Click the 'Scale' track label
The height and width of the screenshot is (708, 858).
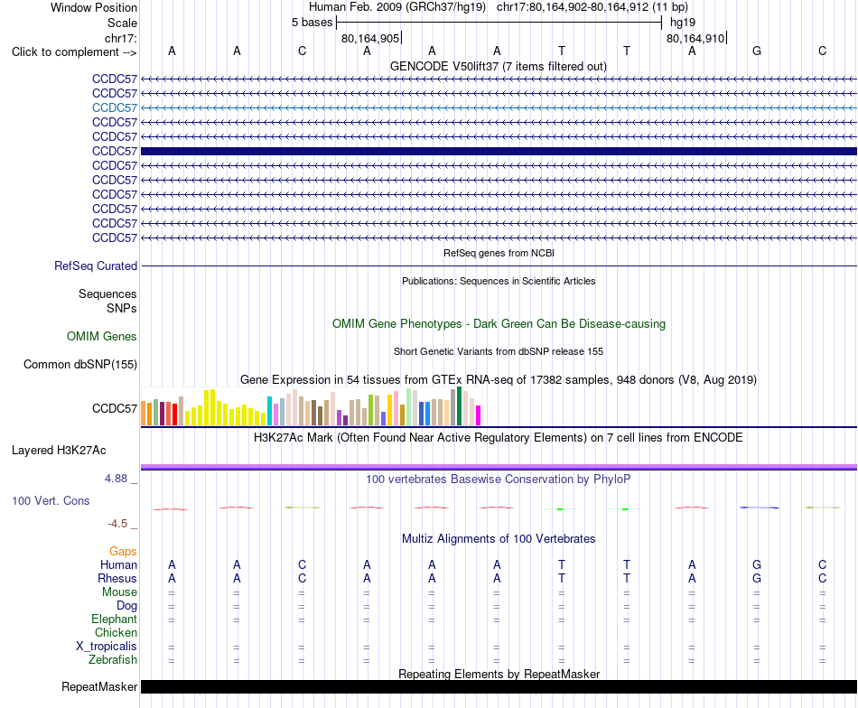[x=122, y=23]
